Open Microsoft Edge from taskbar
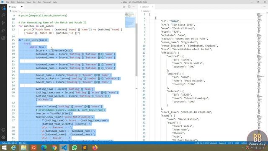Image resolution: width=268 pixels, height=151 pixels. click(44, 148)
